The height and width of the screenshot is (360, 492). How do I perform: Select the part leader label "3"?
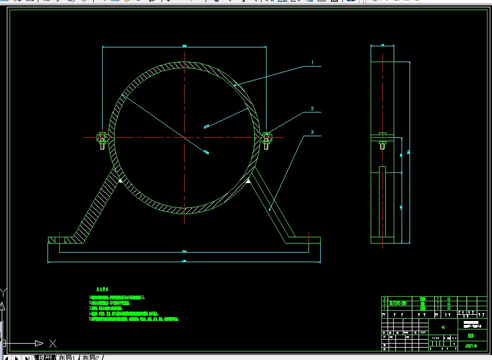(x=312, y=132)
